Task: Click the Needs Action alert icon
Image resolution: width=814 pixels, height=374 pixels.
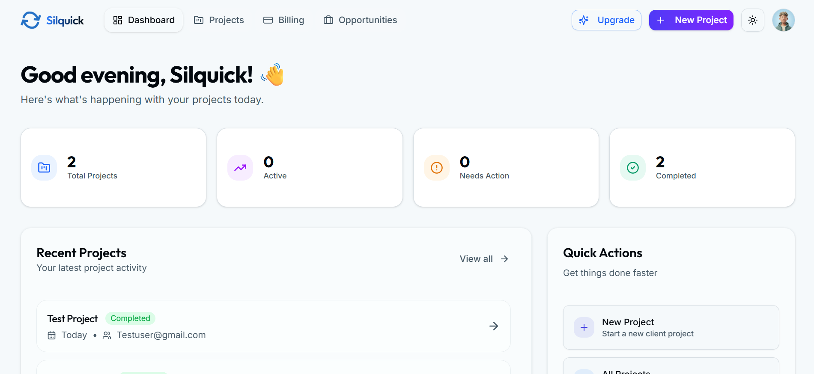Action: [x=436, y=167]
